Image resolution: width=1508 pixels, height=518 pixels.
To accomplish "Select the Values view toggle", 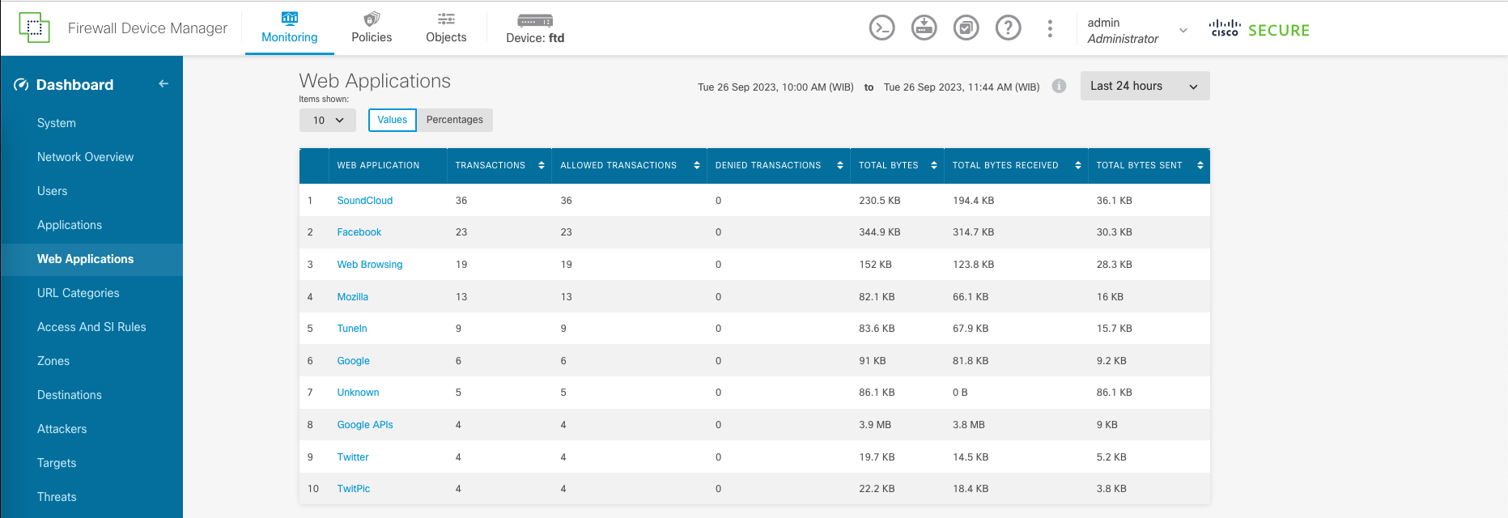I will pyautogui.click(x=393, y=120).
